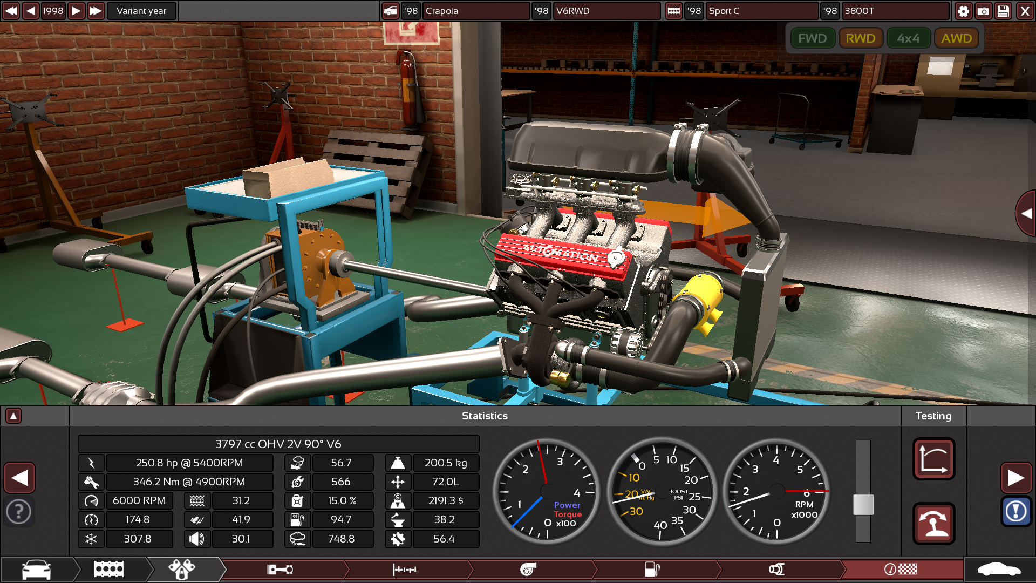The image size is (1036, 583).
Task: Open the engine testing checkered tab
Action: pyautogui.click(x=901, y=570)
